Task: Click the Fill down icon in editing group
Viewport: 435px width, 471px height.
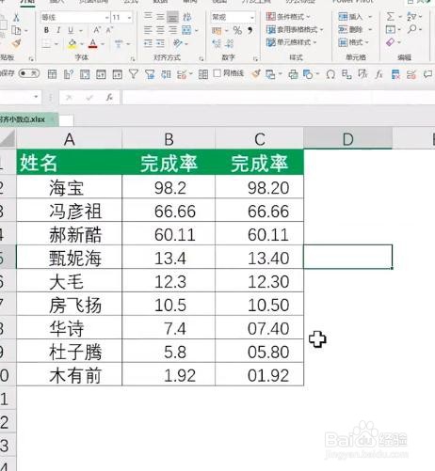Action: point(391,29)
